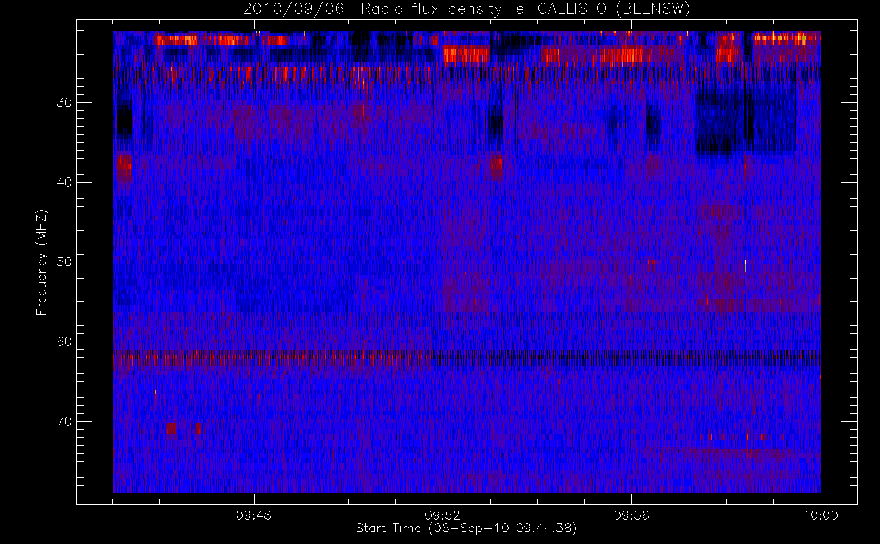Viewport: 880px width, 544px height.
Task: Click the 40 frequency tick label
Action: [x=64, y=182]
